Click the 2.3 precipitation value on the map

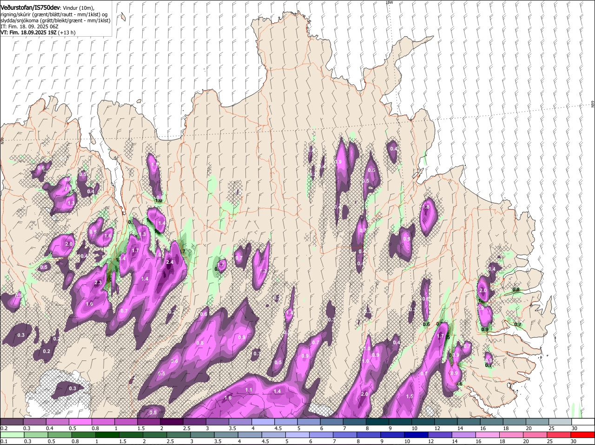pyautogui.click(x=98, y=282)
